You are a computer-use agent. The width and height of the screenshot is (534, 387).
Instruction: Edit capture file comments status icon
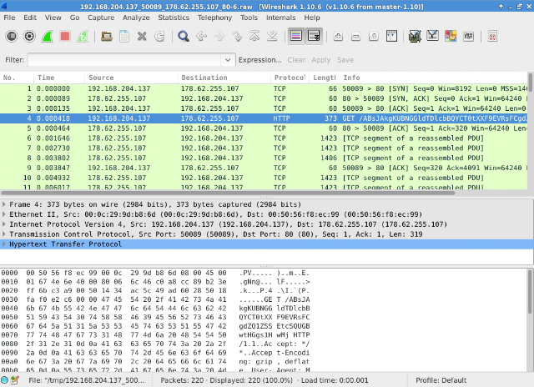tap(15, 380)
